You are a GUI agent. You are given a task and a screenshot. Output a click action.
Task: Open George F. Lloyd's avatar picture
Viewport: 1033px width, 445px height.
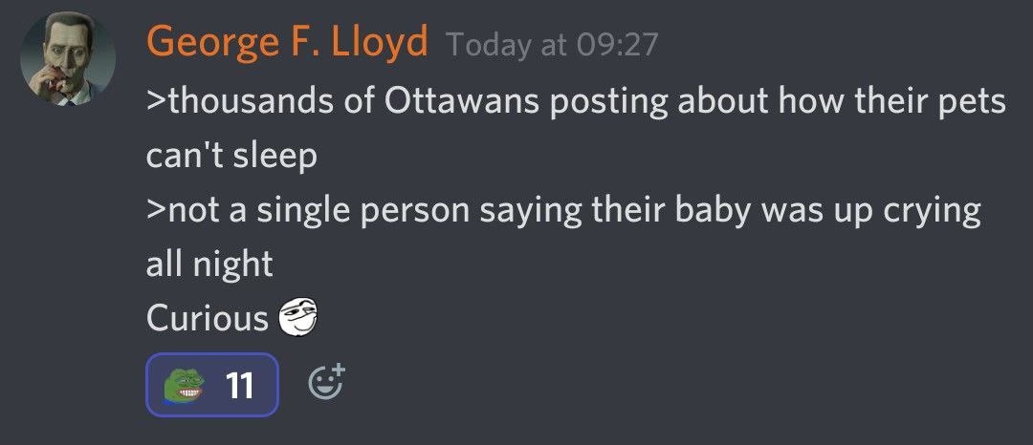pos(68,59)
